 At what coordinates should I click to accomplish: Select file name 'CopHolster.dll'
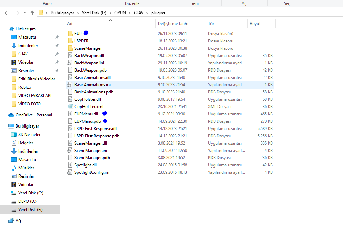tap(88, 99)
